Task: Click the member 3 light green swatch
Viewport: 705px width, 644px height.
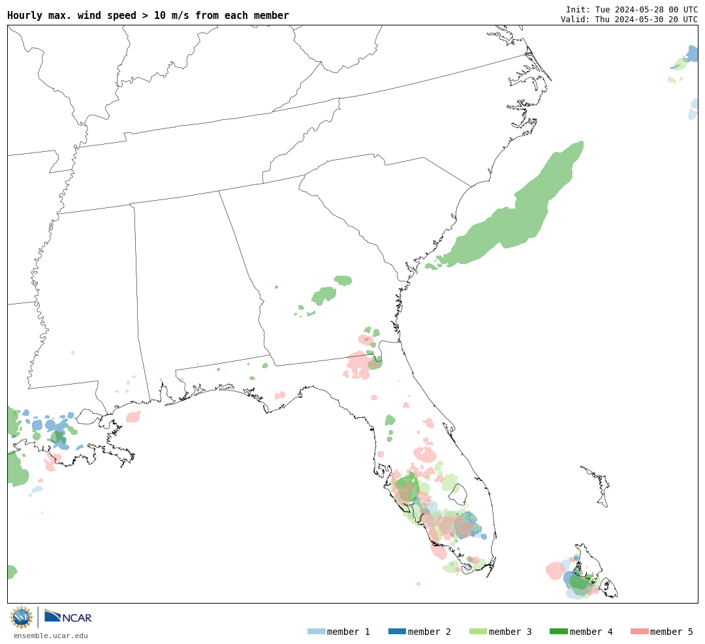Action: [478, 631]
